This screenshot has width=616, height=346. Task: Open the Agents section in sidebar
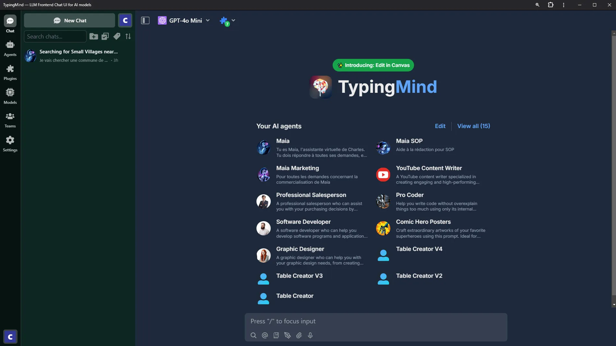tap(10, 48)
